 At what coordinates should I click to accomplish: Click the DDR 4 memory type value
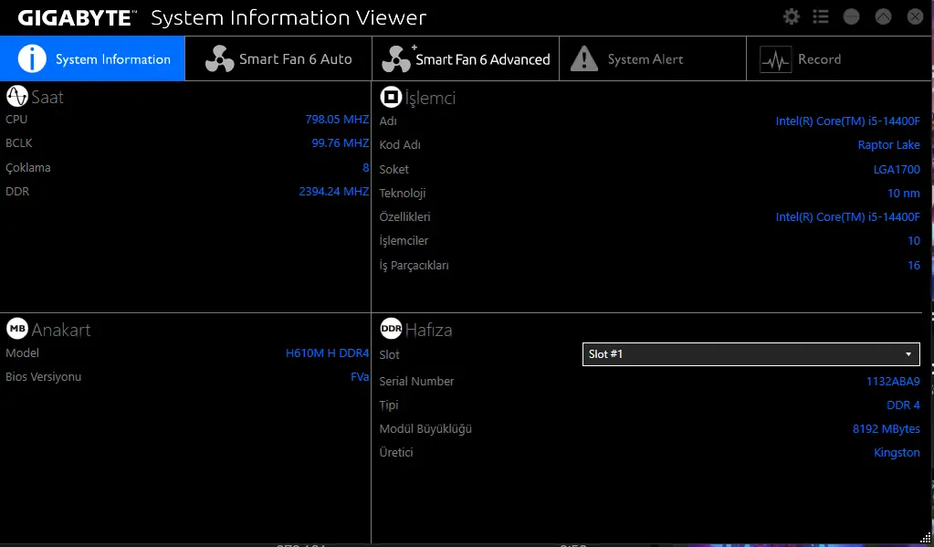(903, 405)
